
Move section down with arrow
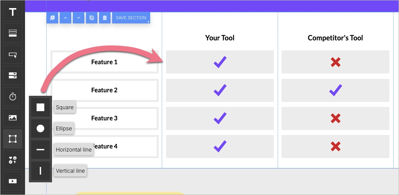point(79,18)
